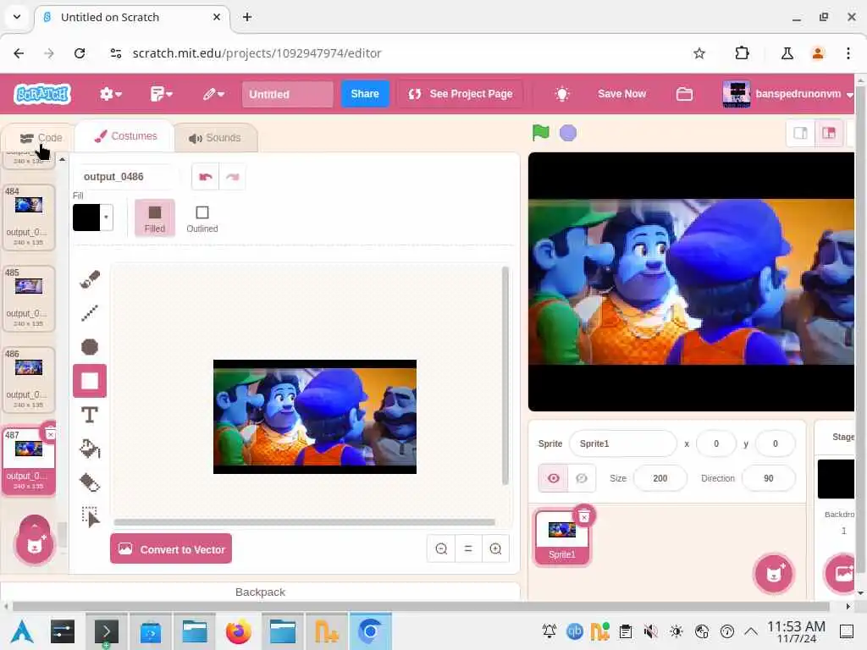Open My Stuff folder icon
The height and width of the screenshot is (650, 867).
coord(684,94)
